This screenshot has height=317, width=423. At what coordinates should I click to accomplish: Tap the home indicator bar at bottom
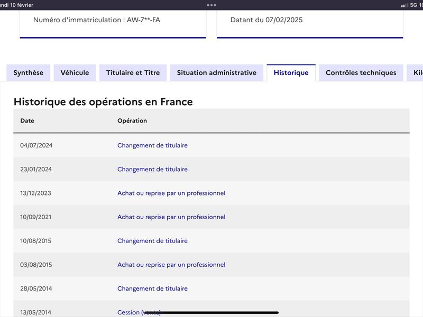(211, 313)
